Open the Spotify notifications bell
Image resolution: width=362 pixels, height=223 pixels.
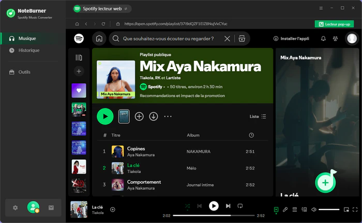(x=323, y=39)
